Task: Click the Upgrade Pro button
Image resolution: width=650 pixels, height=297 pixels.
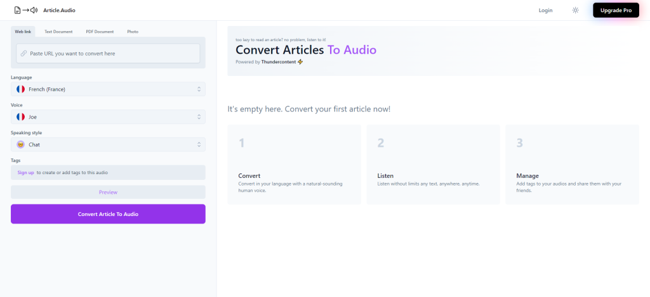Action: [x=615, y=10]
